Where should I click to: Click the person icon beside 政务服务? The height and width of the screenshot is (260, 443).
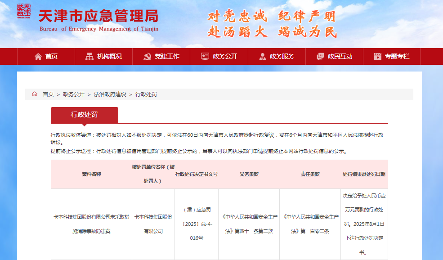(x=263, y=57)
